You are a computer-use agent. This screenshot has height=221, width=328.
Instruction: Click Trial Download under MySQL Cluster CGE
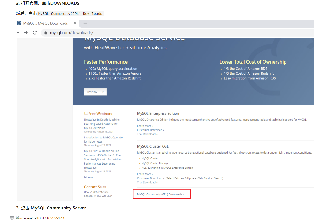[147, 182]
